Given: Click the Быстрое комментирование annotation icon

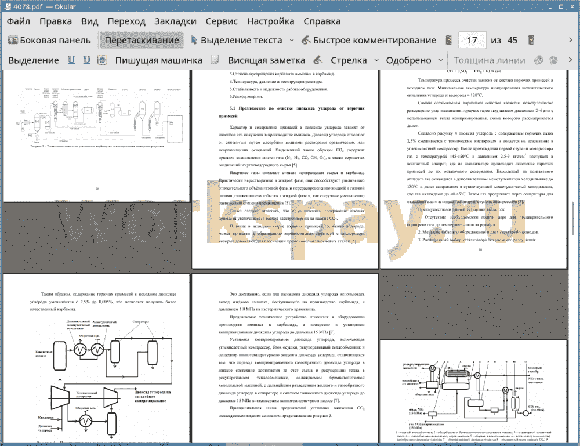Looking at the screenshot, I should coord(306,41).
